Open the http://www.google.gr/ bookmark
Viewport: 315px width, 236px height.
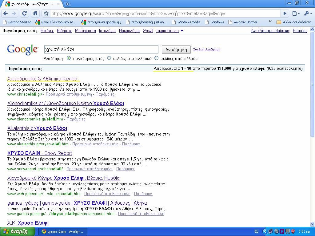coord(101,22)
